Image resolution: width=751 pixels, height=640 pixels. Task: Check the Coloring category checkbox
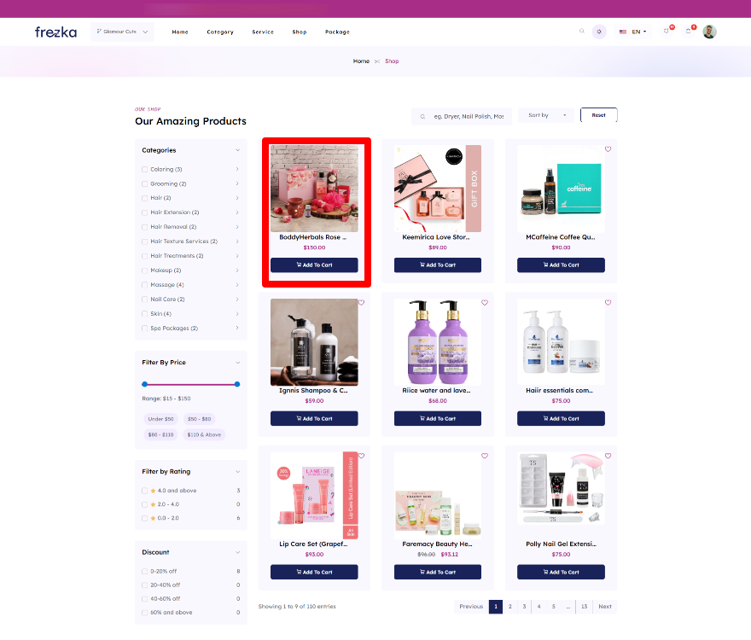click(145, 169)
